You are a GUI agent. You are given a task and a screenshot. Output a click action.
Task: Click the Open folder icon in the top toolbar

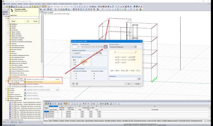coord(7,6)
